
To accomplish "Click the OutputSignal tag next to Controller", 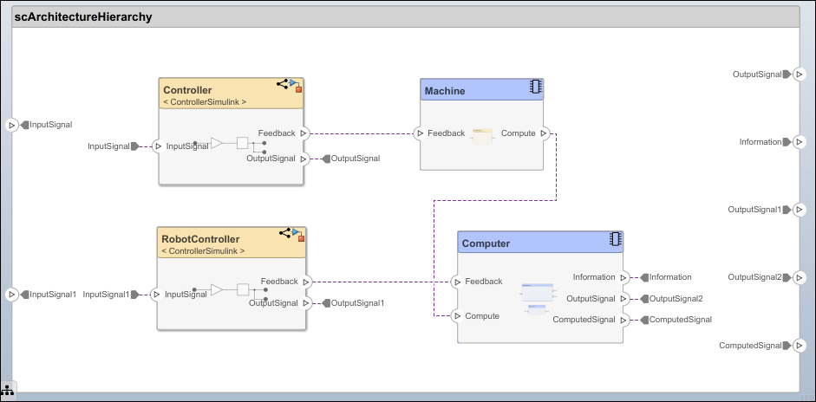I will pos(351,159).
